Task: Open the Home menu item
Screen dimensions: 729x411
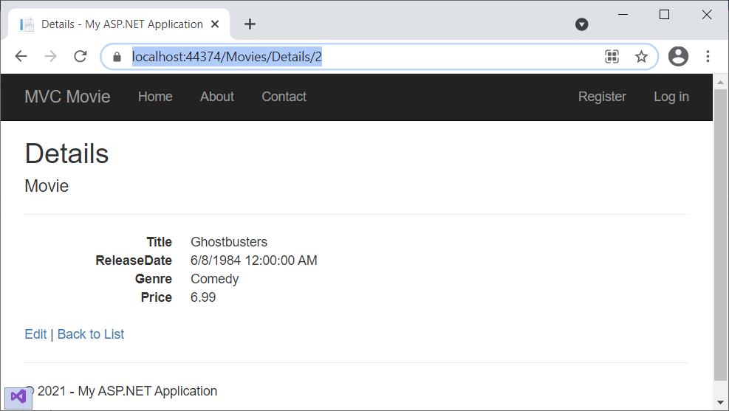Action: 155,97
